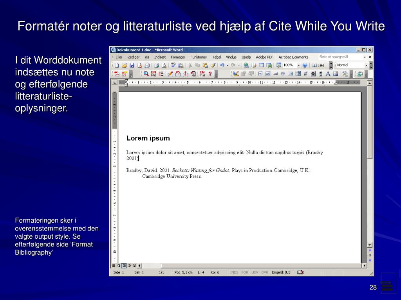This screenshot has width=401, height=300.
Task: Open the Vindue menu
Action: point(231,57)
